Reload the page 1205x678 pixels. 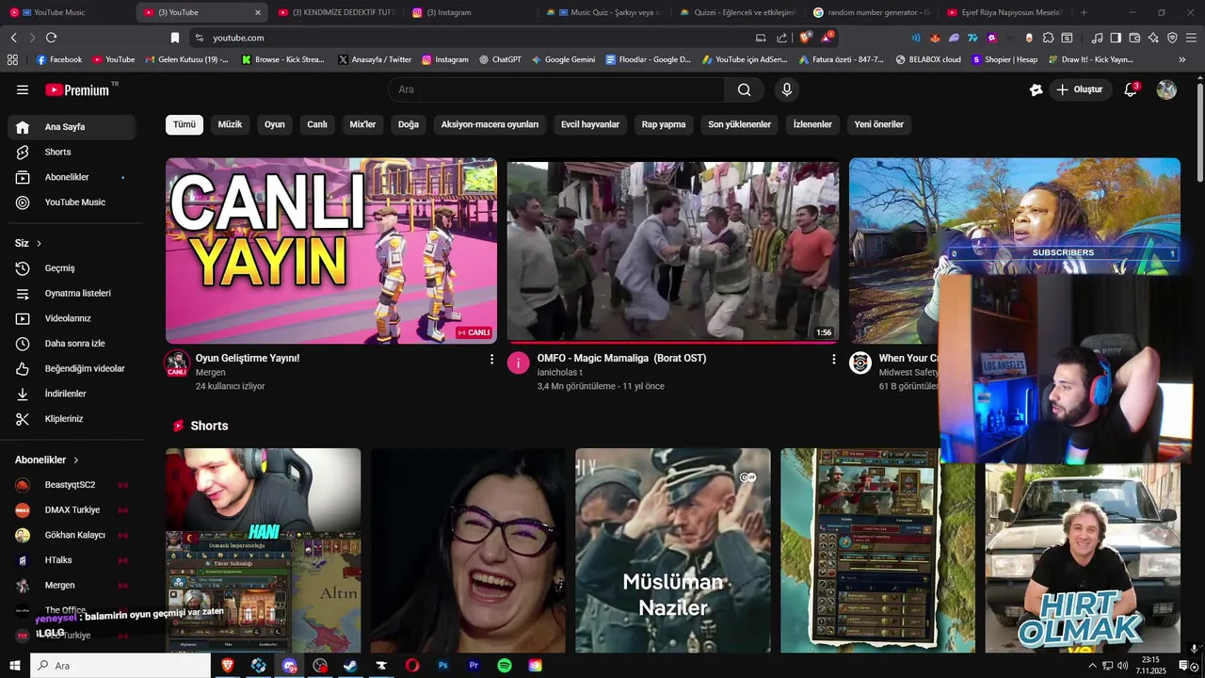point(51,38)
